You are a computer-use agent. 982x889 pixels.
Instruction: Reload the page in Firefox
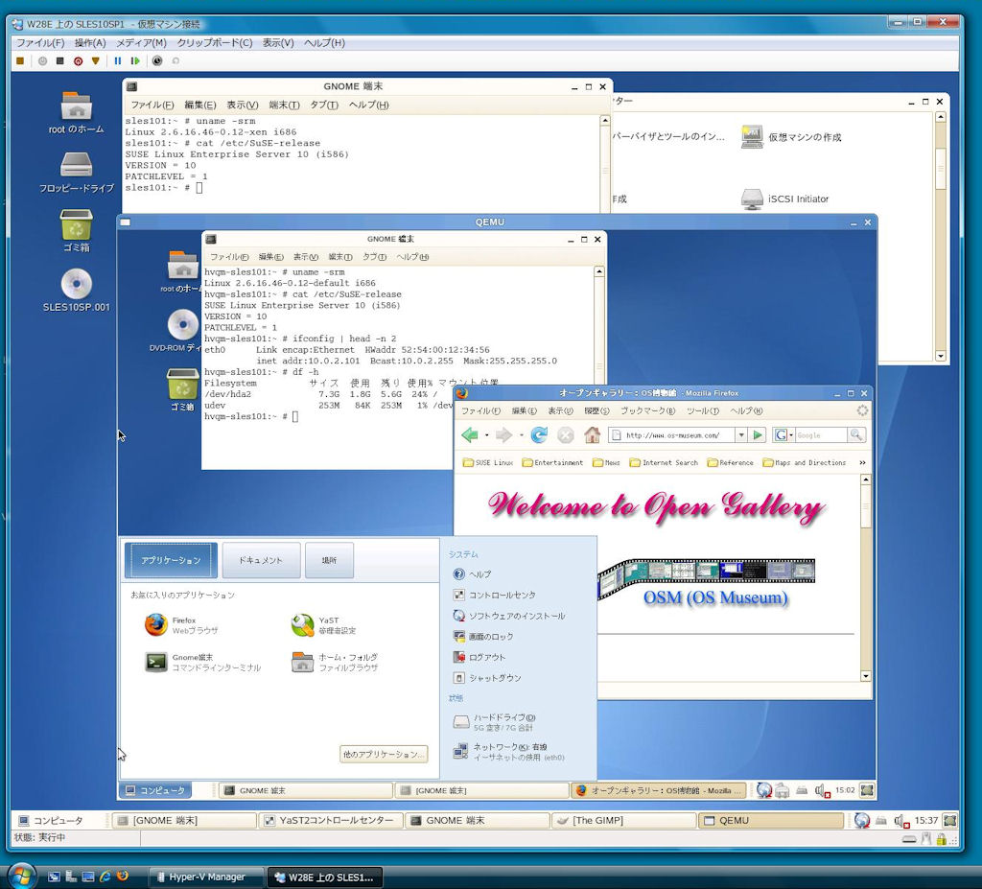[539, 434]
